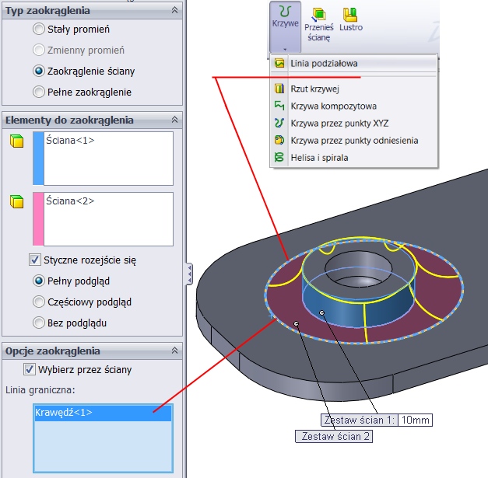488x478 pixels.
Task: Click the Przenieś ścianę tool icon
Action: [318, 14]
